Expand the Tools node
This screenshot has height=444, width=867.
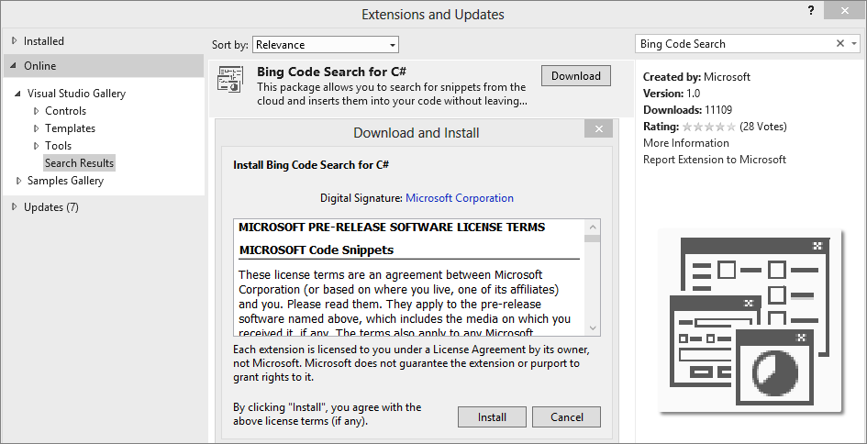pos(37,146)
